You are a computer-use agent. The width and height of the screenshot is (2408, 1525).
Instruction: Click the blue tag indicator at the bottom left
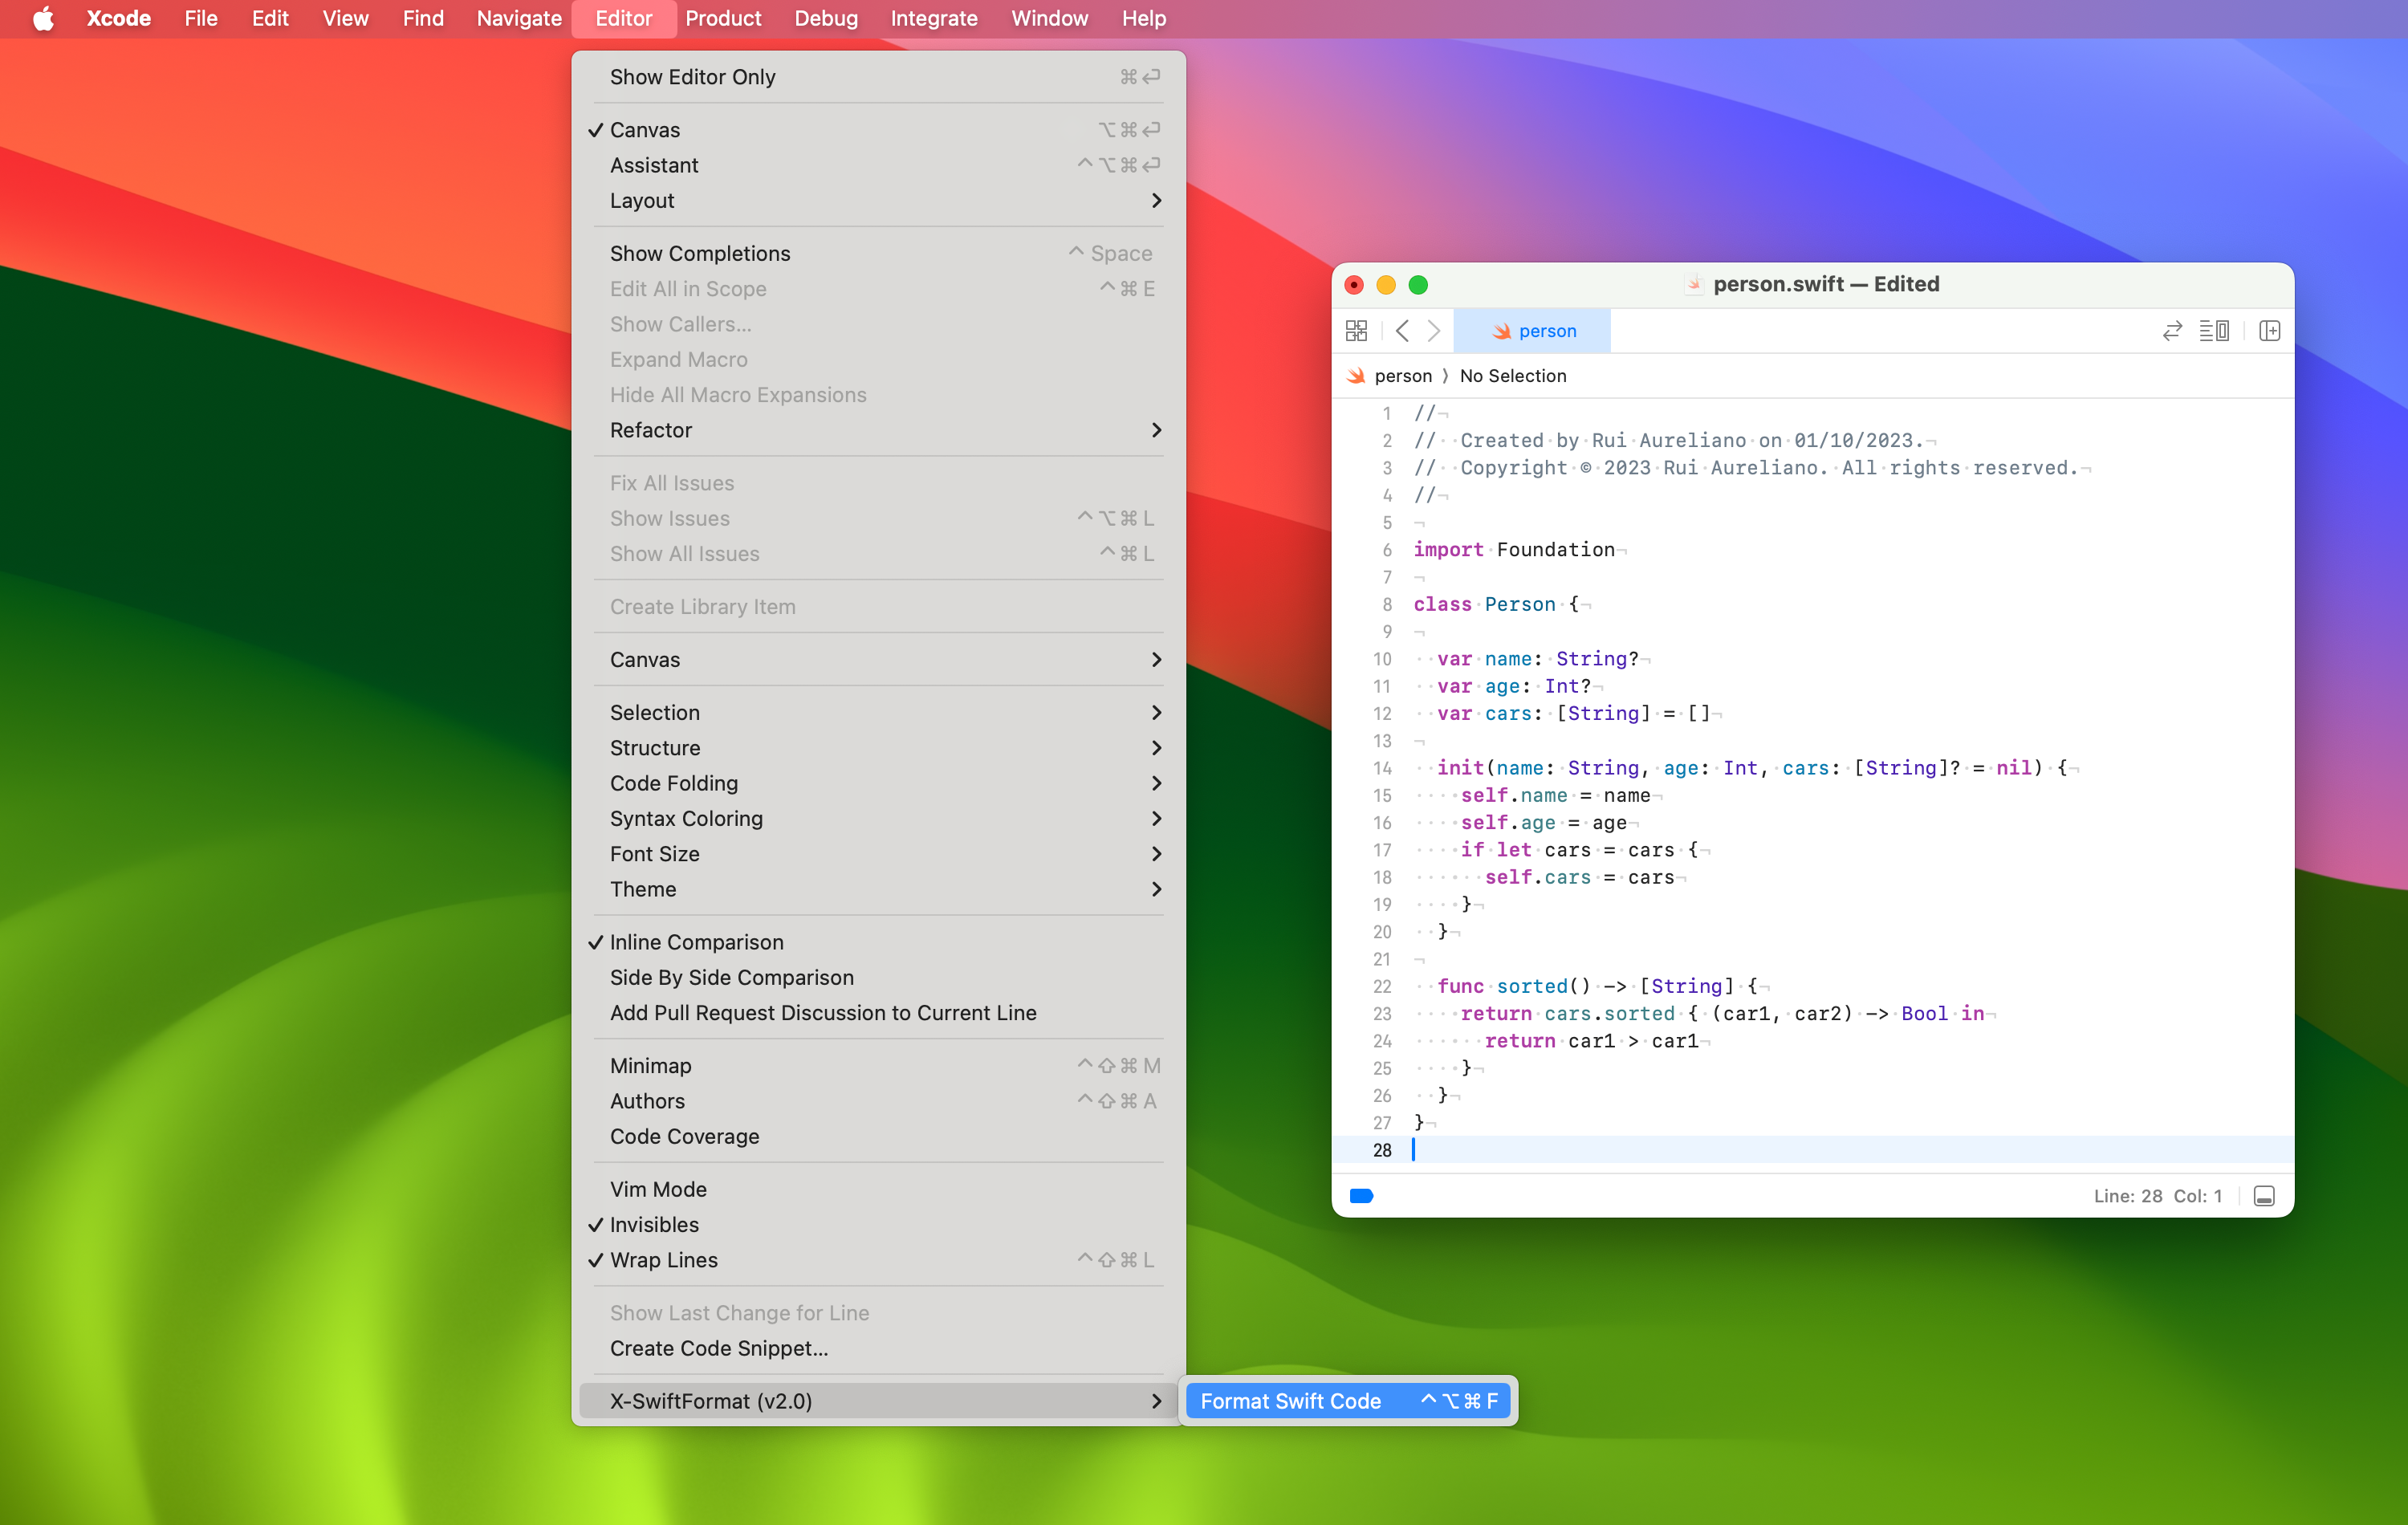click(1361, 1196)
